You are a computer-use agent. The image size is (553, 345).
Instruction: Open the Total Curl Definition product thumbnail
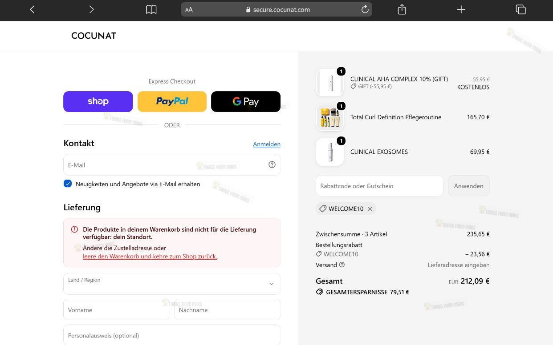[330, 117]
